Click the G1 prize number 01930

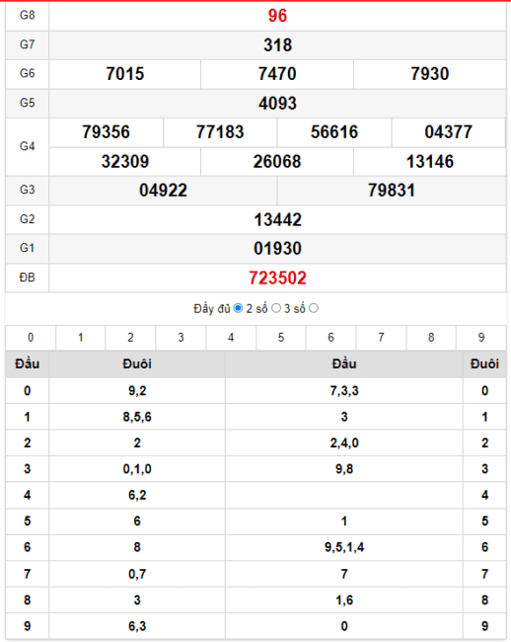click(277, 249)
